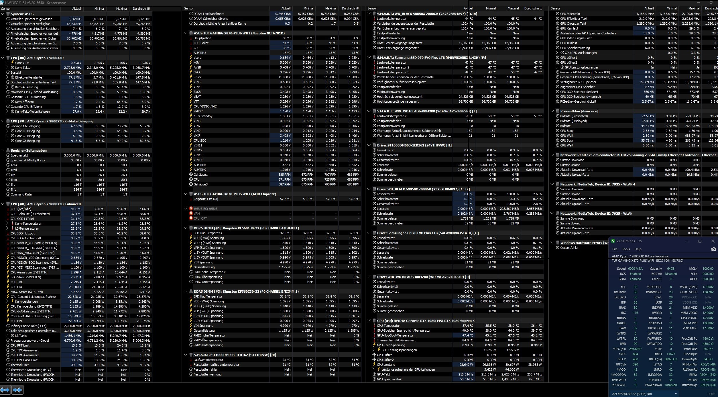Click the lightning icon next to Vcore
This screenshot has height=397, width=718.
pyautogui.click(x=191, y=58)
